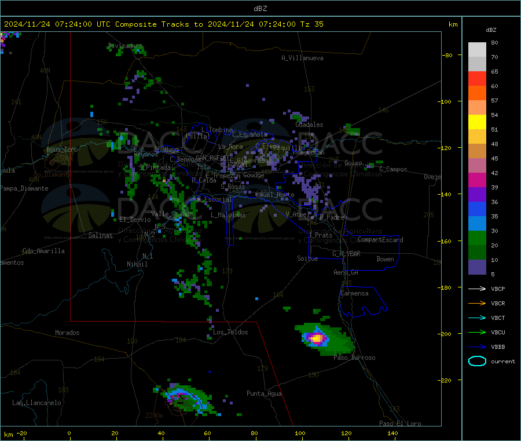
Task: Click the cyan VBCT arrow in legend
Action: coord(477,318)
